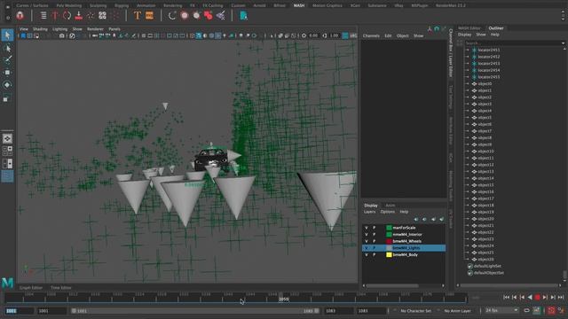Select the single-pane layout icon in left toolbox
Screen dimensions: 568x319
click(7, 138)
